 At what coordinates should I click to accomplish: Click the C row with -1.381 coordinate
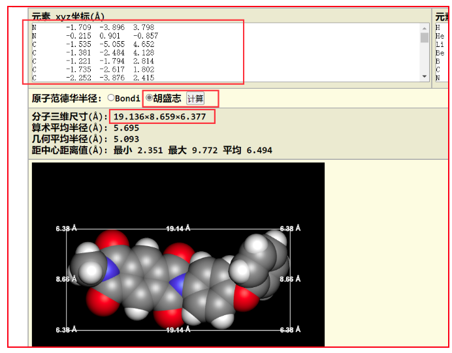pyautogui.click(x=93, y=53)
